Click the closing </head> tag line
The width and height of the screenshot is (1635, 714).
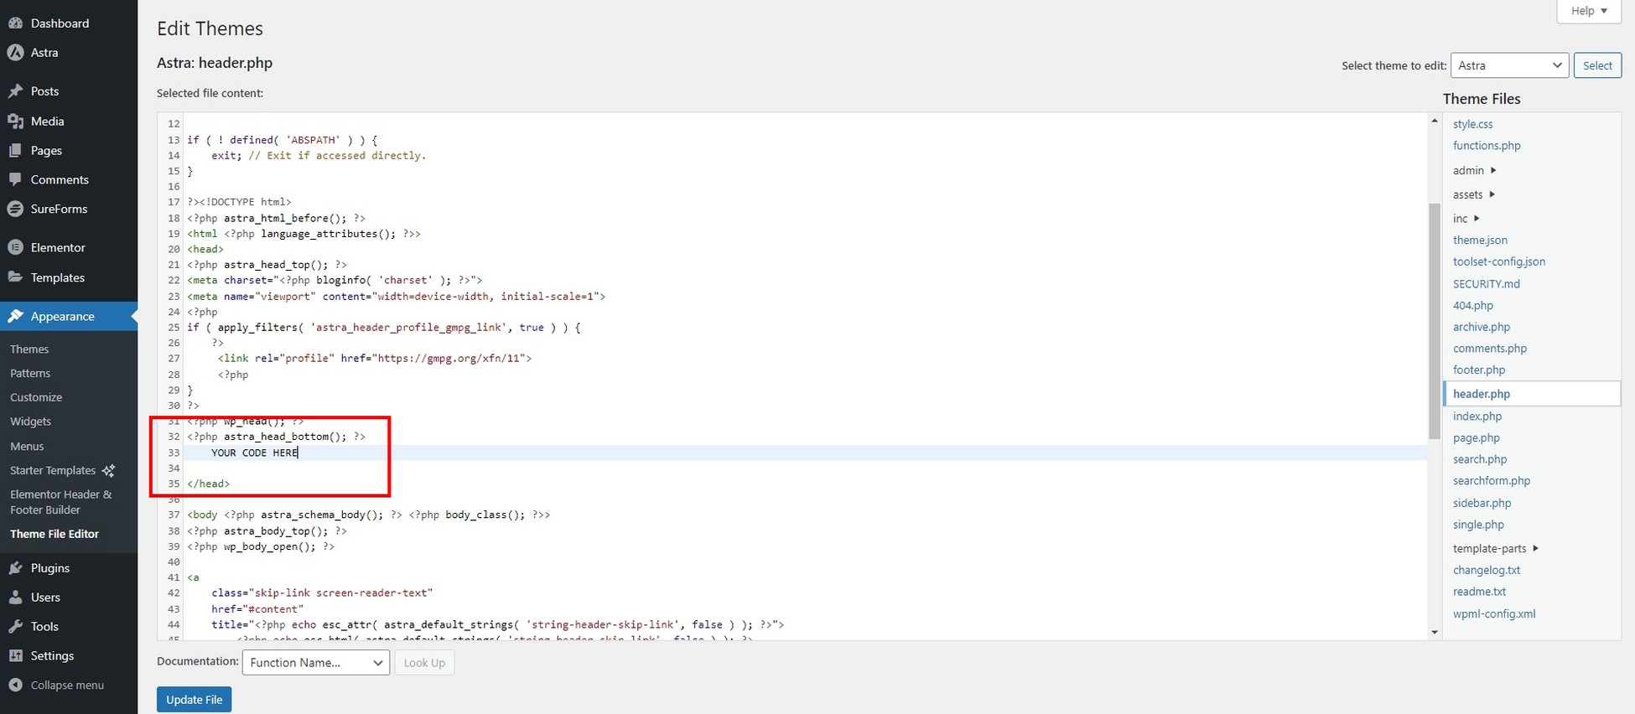[208, 484]
